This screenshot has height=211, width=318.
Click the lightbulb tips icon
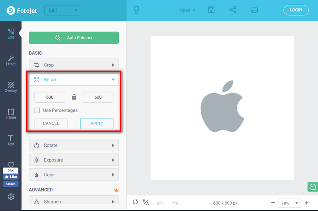[x=136, y=10]
